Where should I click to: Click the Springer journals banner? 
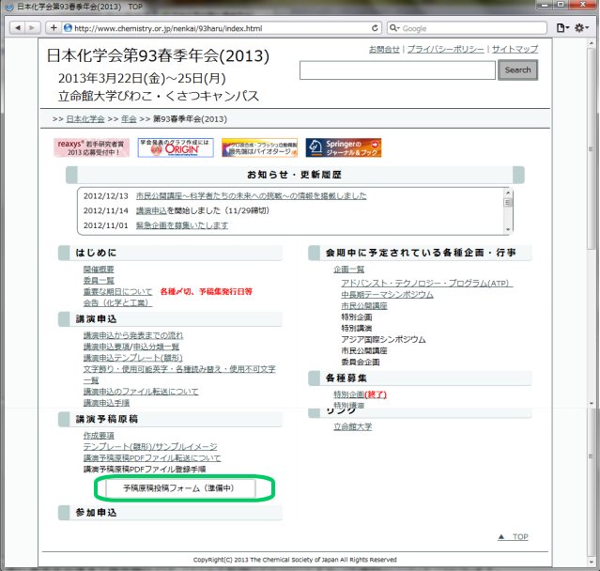(344, 147)
